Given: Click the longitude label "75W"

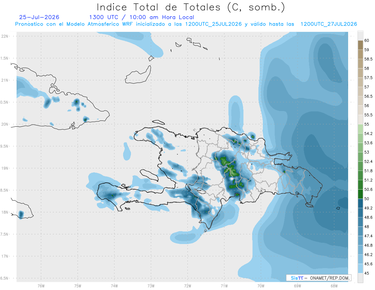Looking at the screenshot, I should [78, 286].
